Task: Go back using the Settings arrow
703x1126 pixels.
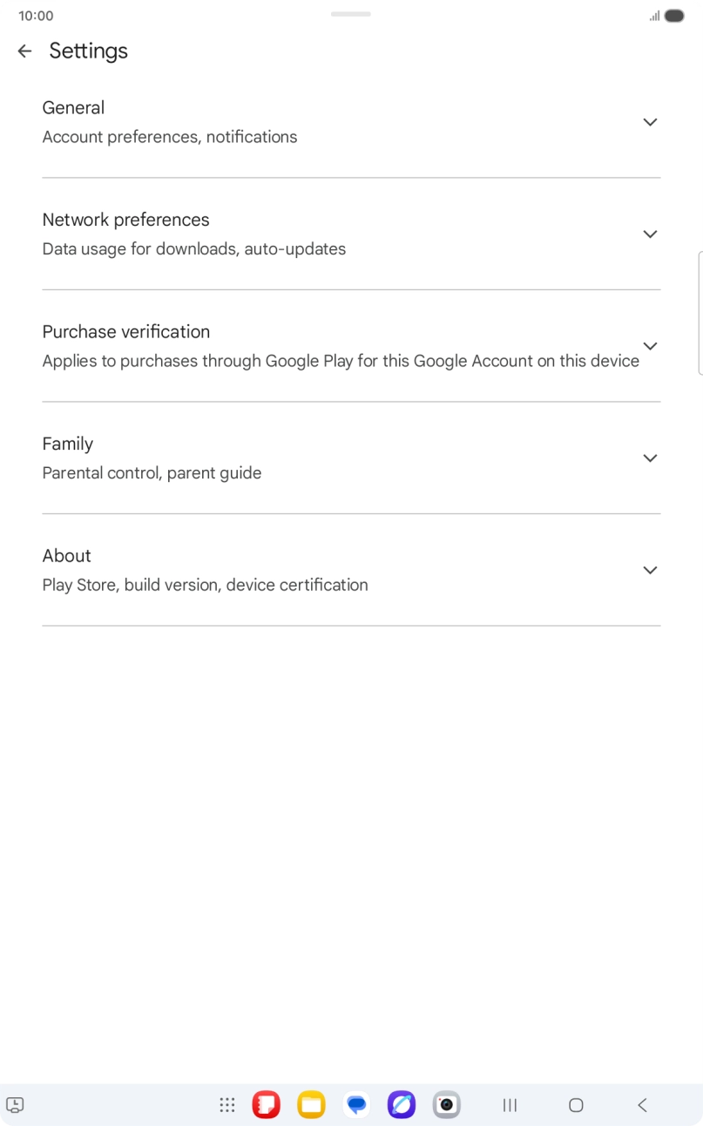Action: pos(24,51)
